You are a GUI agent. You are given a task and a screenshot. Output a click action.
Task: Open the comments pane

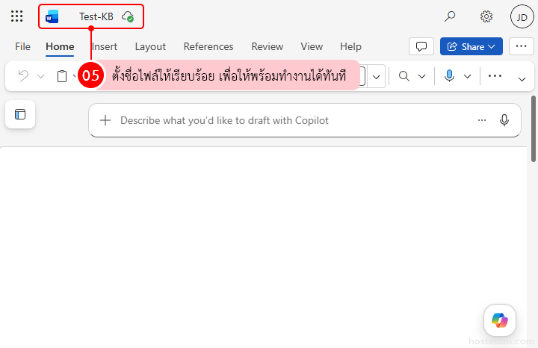pos(421,46)
